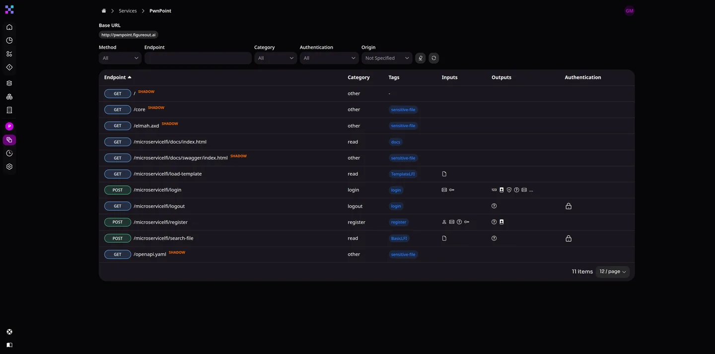Clear filters using the eraser icon

tap(420, 58)
